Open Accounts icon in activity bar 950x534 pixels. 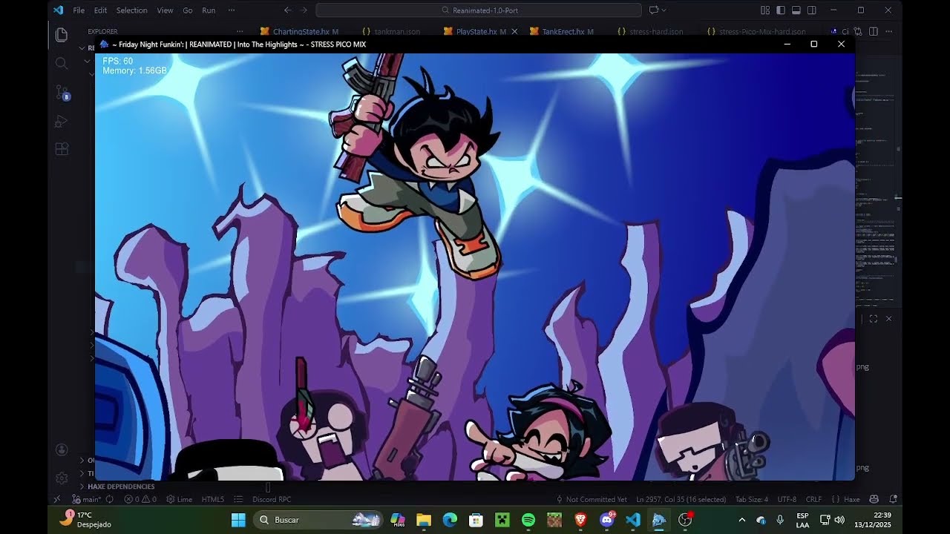click(x=62, y=449)
